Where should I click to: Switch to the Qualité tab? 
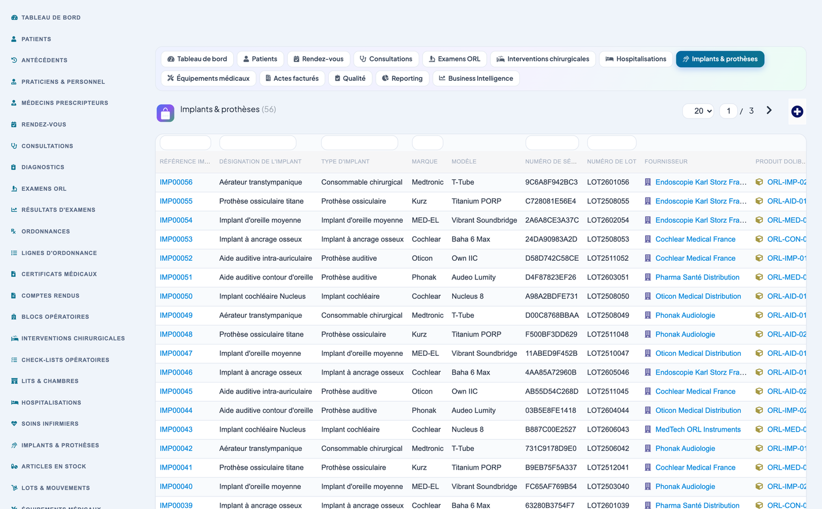click(350, 79)
